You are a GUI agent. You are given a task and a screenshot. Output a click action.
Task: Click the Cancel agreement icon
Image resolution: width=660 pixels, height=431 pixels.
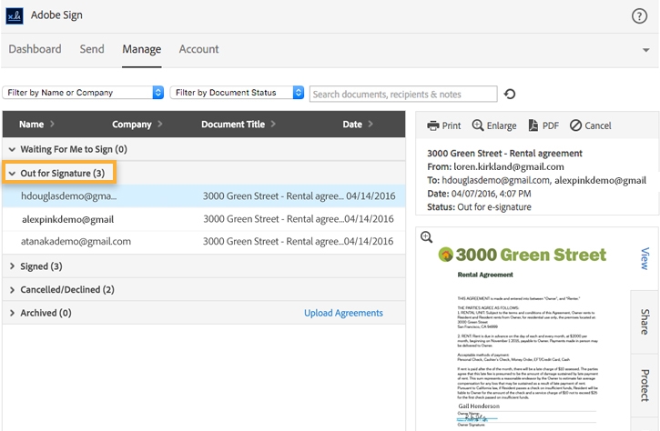(x=575, y=125)
